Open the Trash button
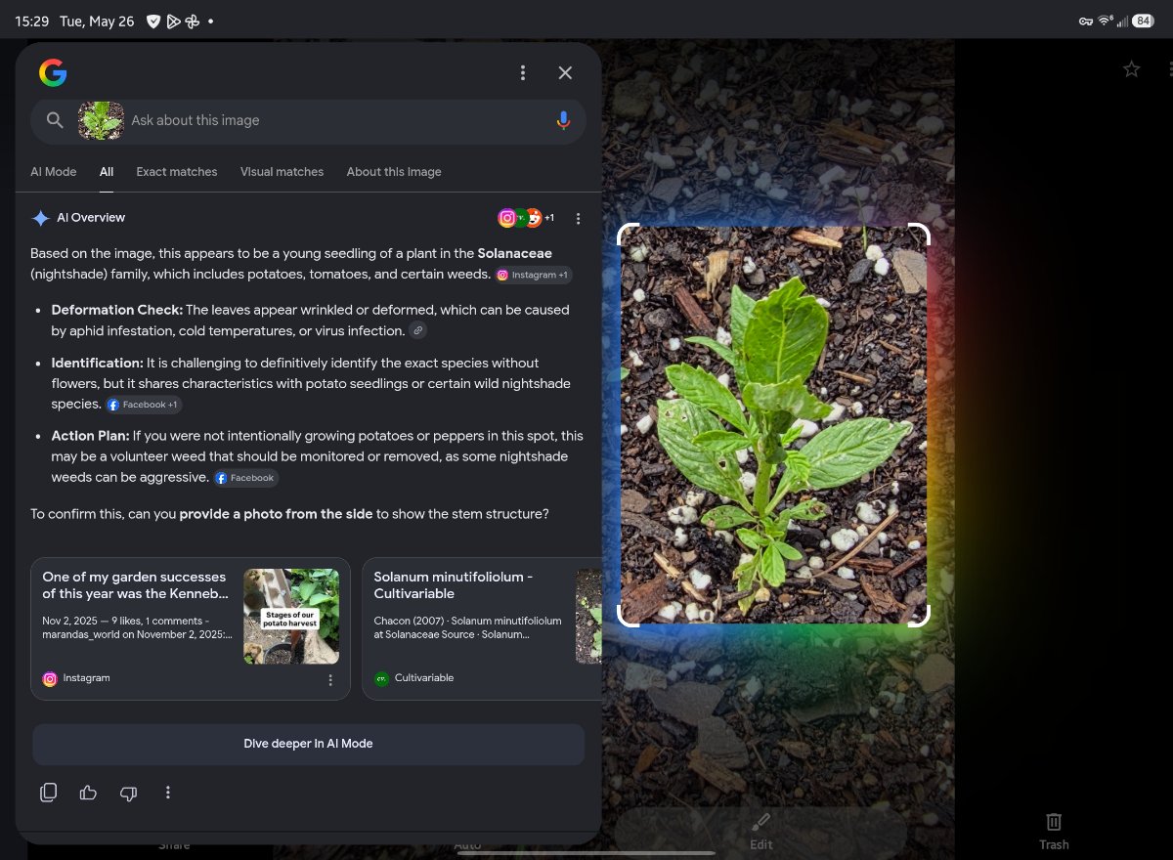This screenshot has width=1173, height=860. [x=1054, y=831]
